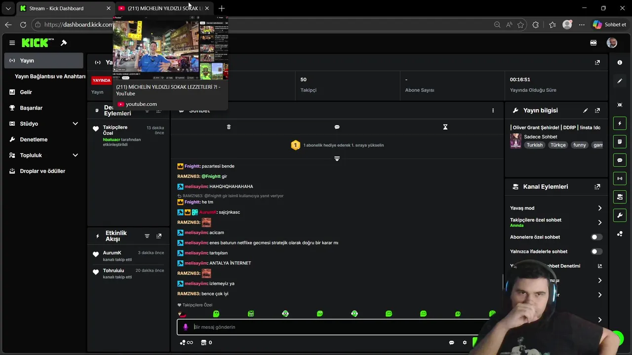The height and width of the screenshot is (355, 632).
Task: Pop out the Etkinlik Akışı panel
Action: click(158, 236)
